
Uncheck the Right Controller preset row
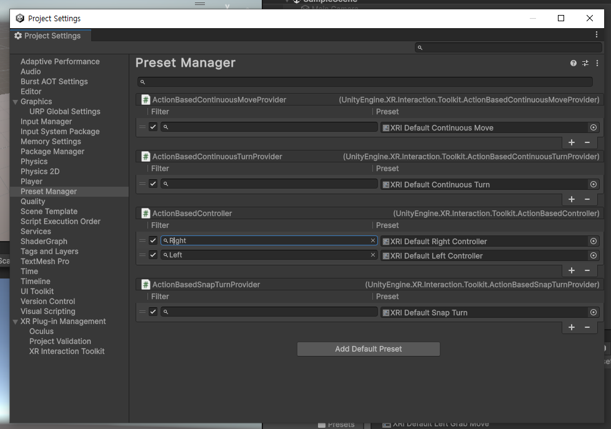point(153,241)
